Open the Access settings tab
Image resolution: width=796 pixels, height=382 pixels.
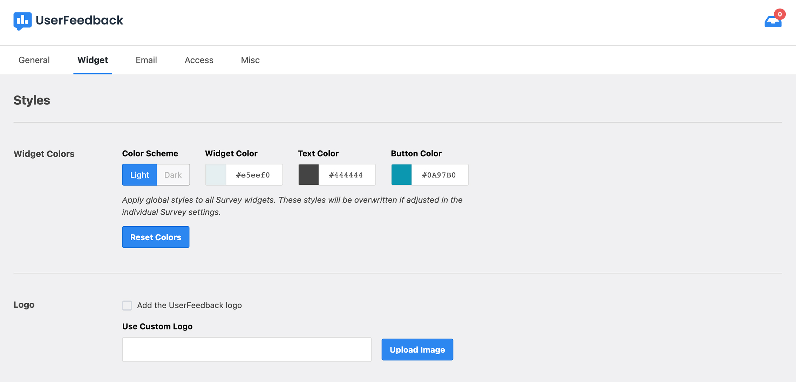pyautogui.click(x=199, y=60)
